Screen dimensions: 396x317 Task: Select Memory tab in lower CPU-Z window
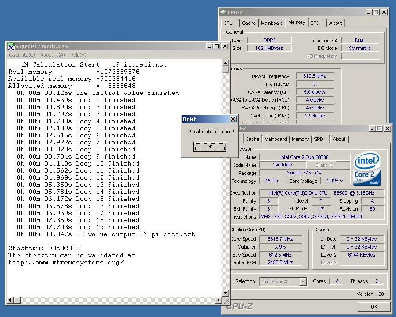pos(300,139)
